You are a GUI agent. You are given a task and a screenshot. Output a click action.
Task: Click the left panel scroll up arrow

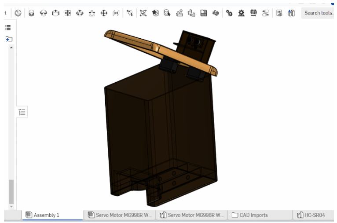(x=11, y=47)
